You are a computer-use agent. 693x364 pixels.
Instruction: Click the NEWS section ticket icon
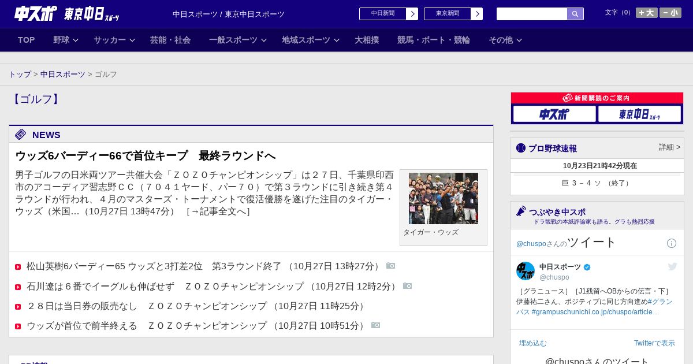click(21, 135)
